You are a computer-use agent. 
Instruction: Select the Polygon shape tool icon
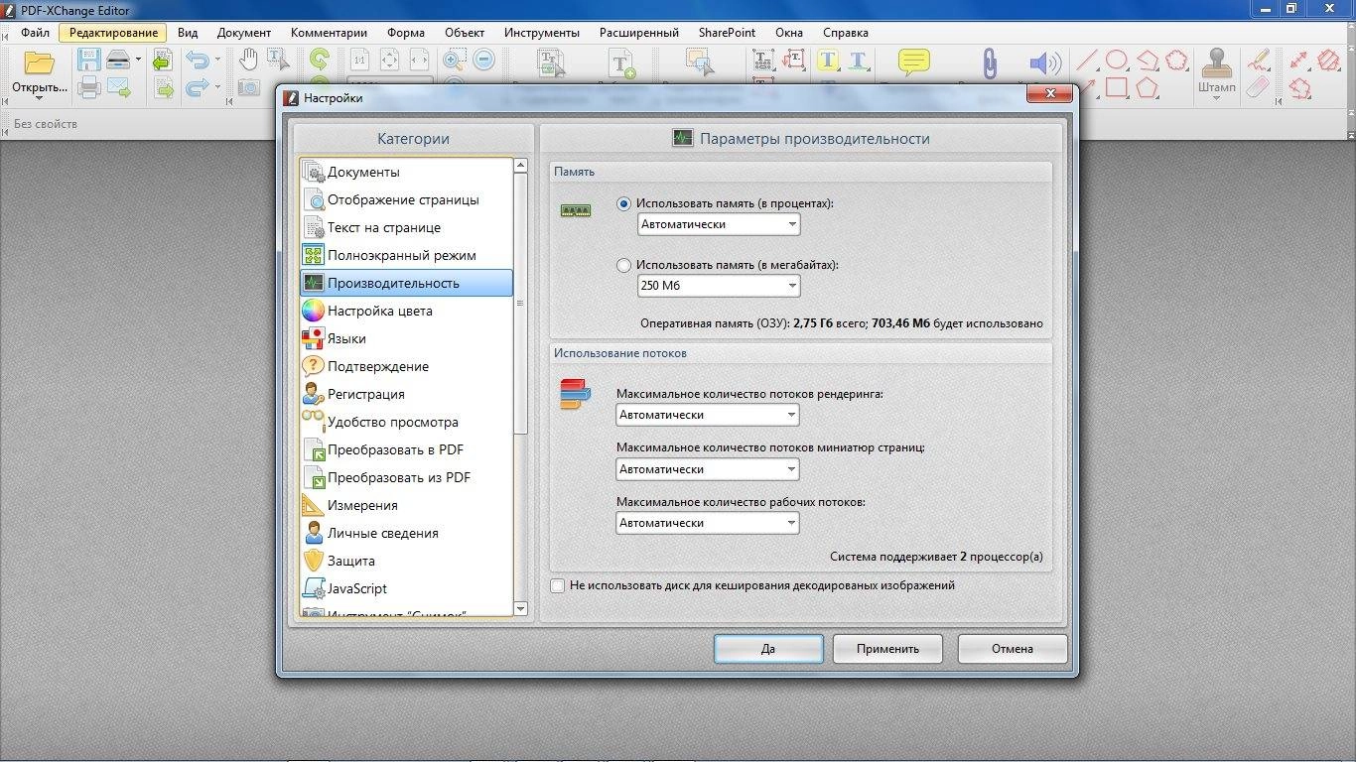coord(1148,87)
